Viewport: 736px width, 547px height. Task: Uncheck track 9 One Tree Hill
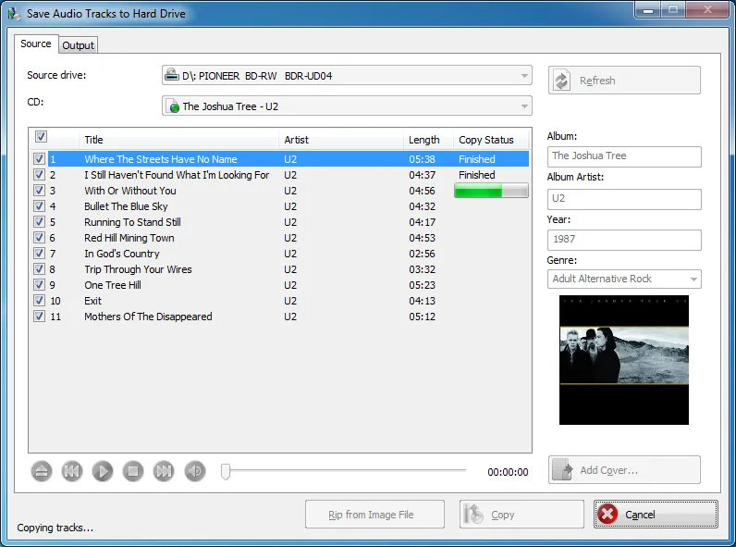tap(40, 285)
